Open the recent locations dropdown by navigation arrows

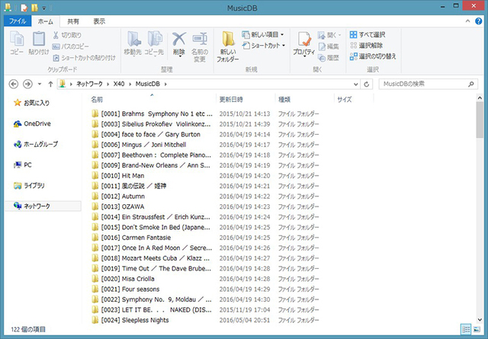click(40, 83)
